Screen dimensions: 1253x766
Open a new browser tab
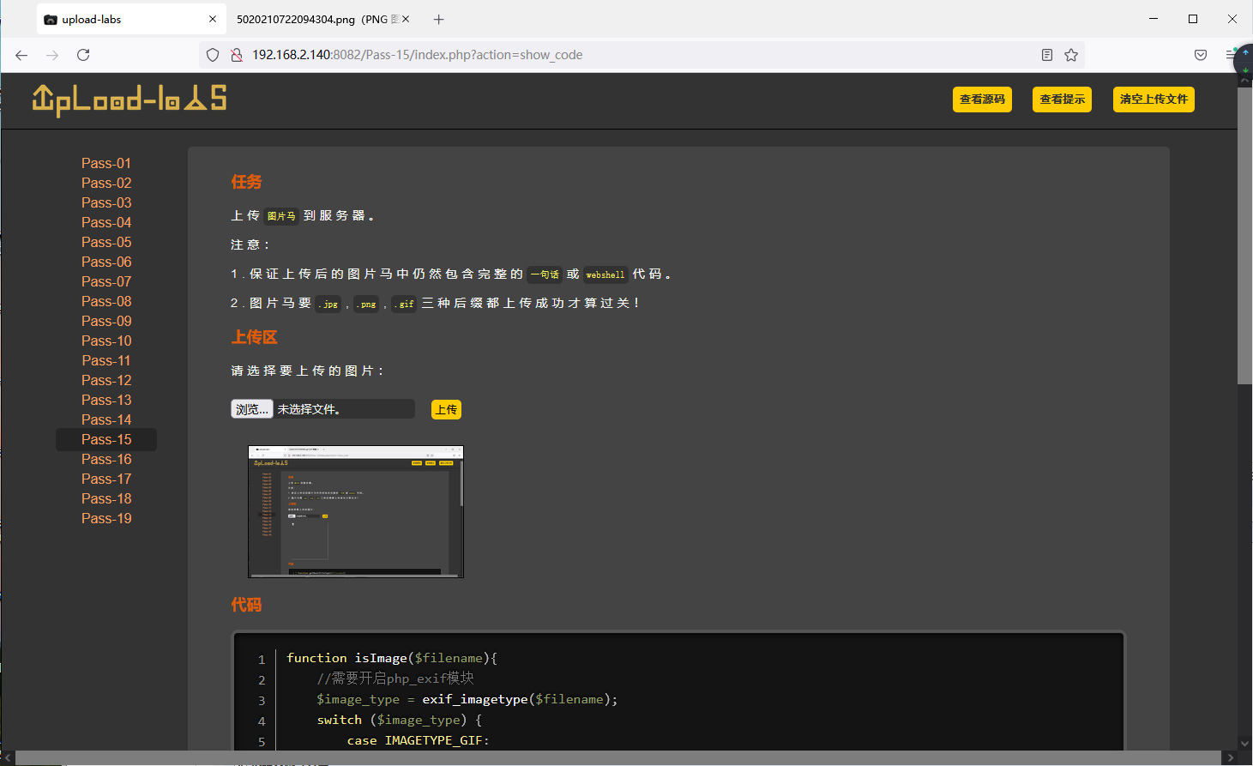pyautogui.click(x=439, y=19)
